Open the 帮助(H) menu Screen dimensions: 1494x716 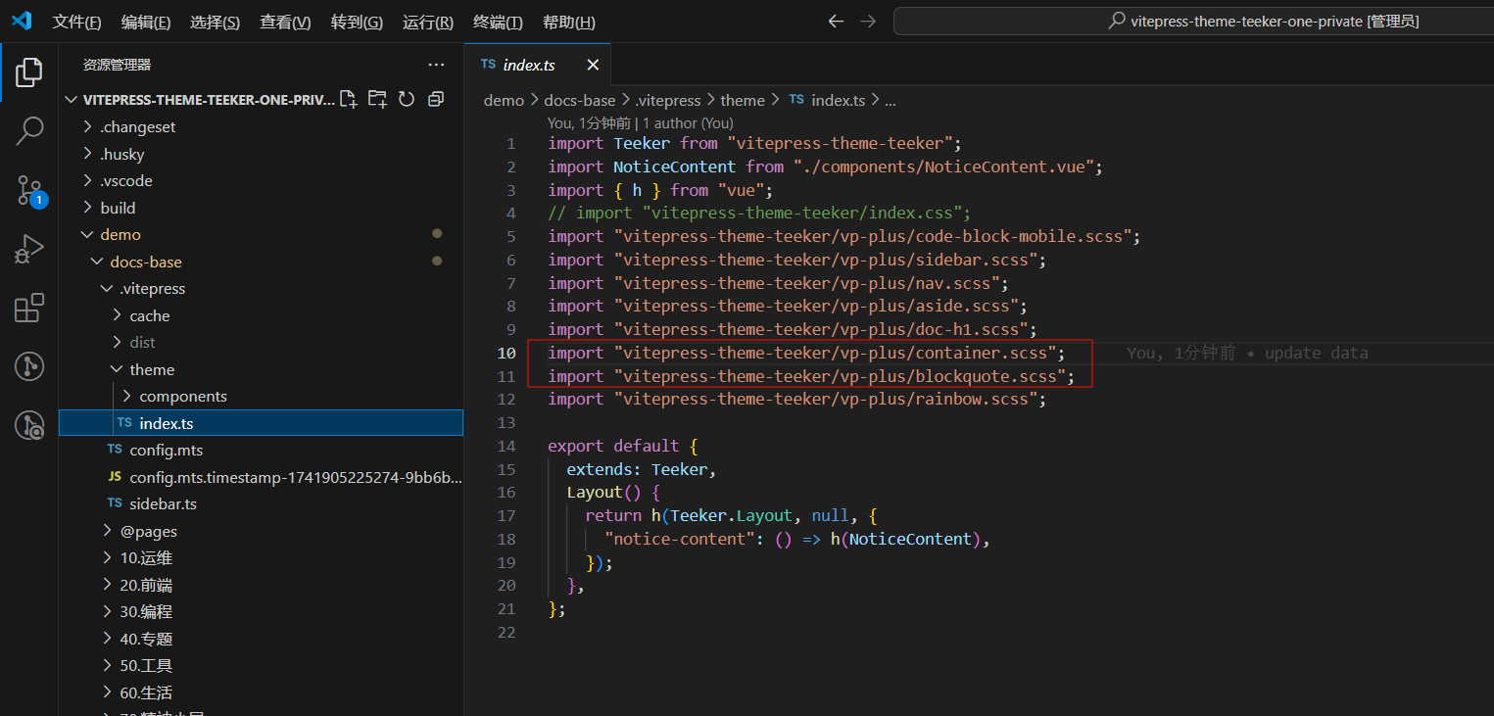pos(568,22)
